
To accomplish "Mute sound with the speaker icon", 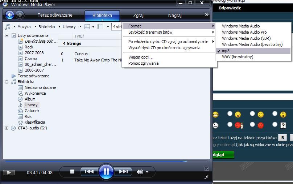I will (140, 172).
